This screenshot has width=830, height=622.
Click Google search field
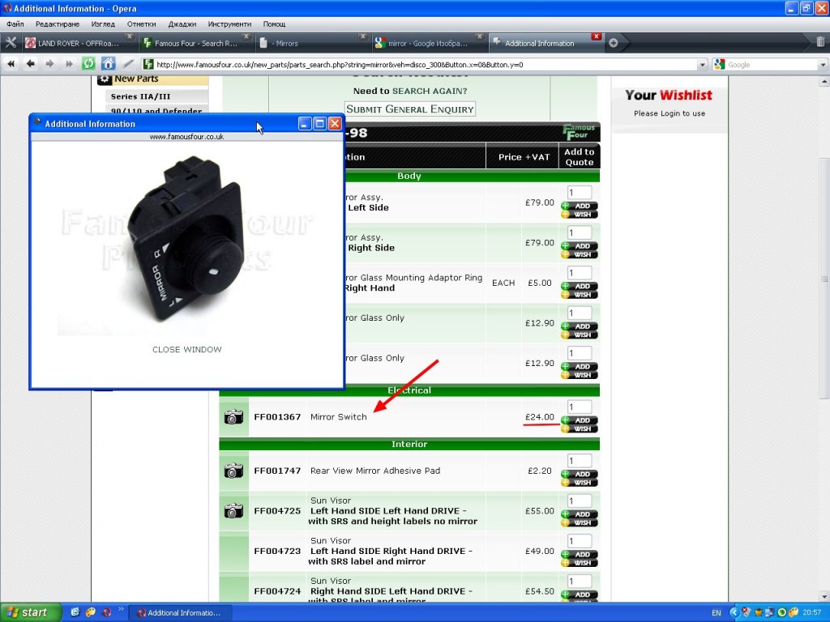tap(772, 65)
